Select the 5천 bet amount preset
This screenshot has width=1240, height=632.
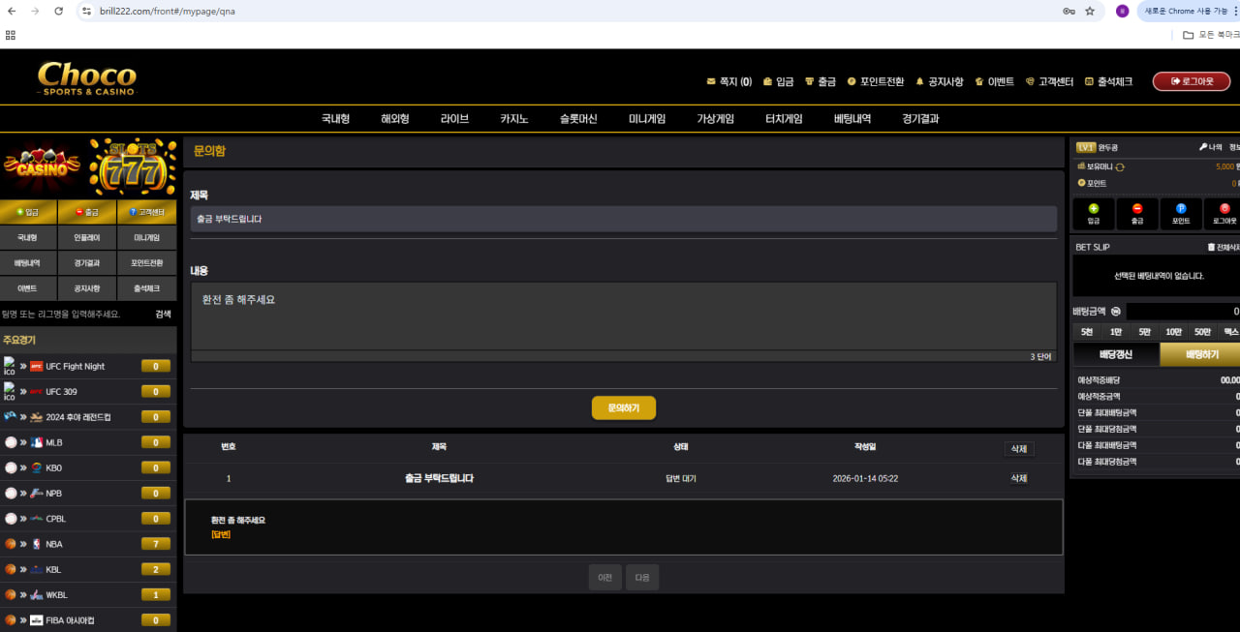click(1087, 332)
